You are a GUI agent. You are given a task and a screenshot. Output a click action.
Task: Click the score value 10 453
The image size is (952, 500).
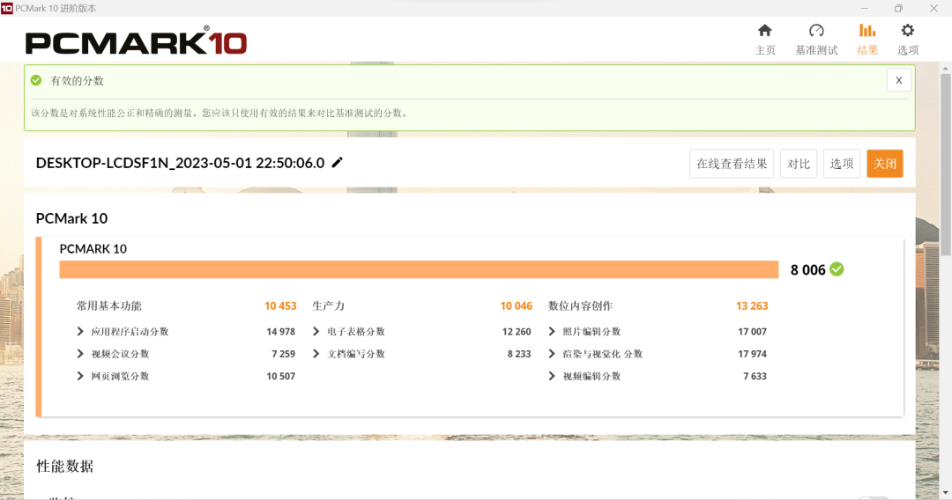click(x=280, y=306)
